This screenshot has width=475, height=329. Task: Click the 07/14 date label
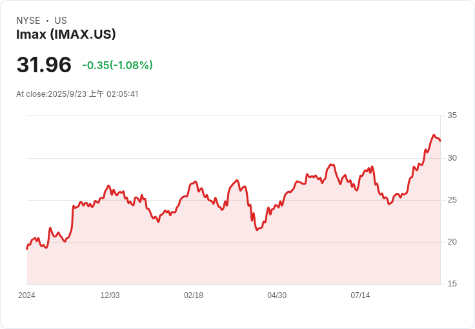coord(360,295)
